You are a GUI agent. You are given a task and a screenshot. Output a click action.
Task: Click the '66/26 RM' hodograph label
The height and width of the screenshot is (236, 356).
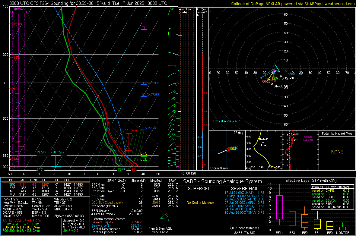coord(269,81)
